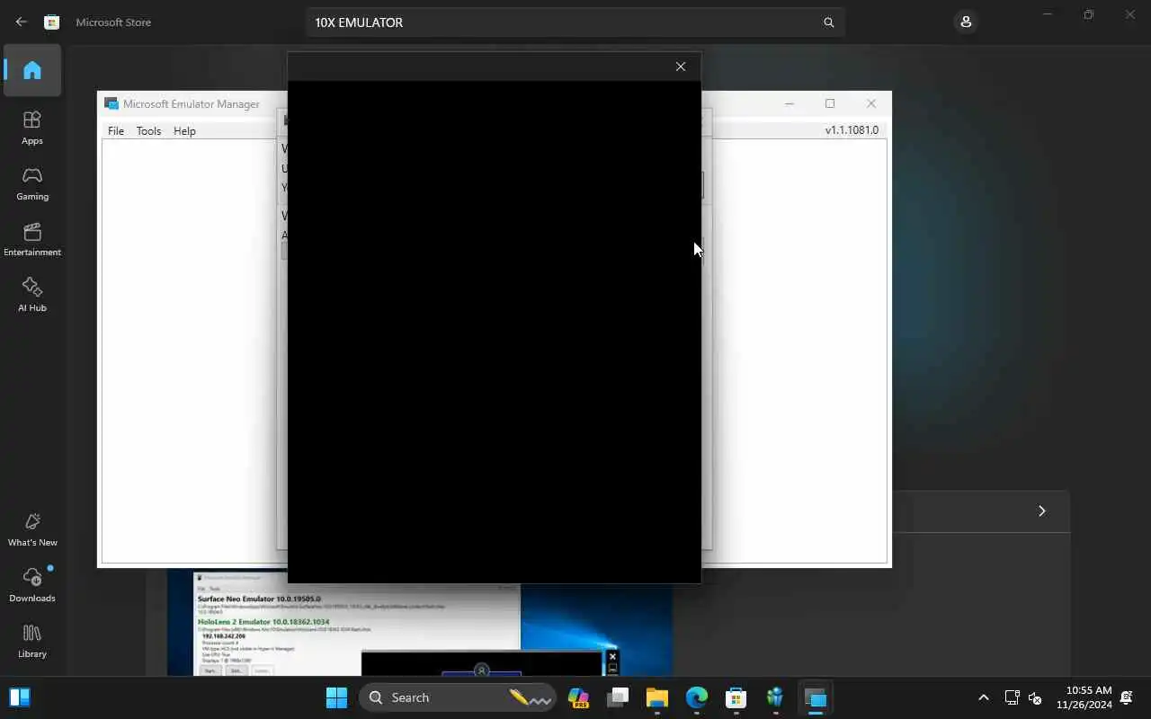Open the Apps section in the sidebar
Image resolution: width=1151 pixels, height=719 pixels.
pos(32,128)
